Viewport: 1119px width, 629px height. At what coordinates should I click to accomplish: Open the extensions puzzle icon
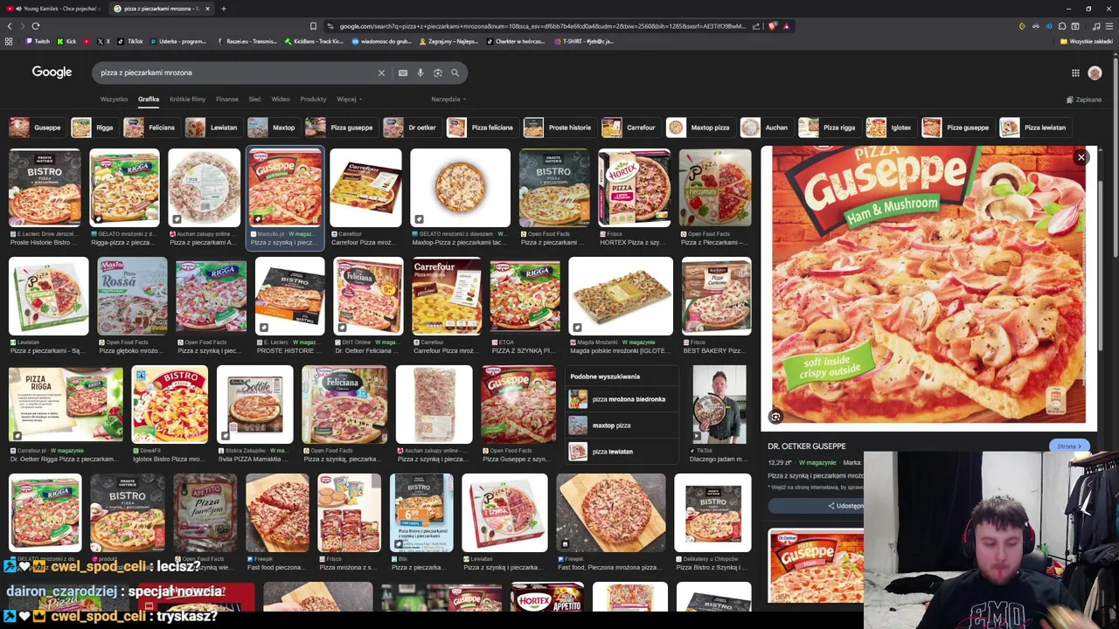tap(1062, 26)
